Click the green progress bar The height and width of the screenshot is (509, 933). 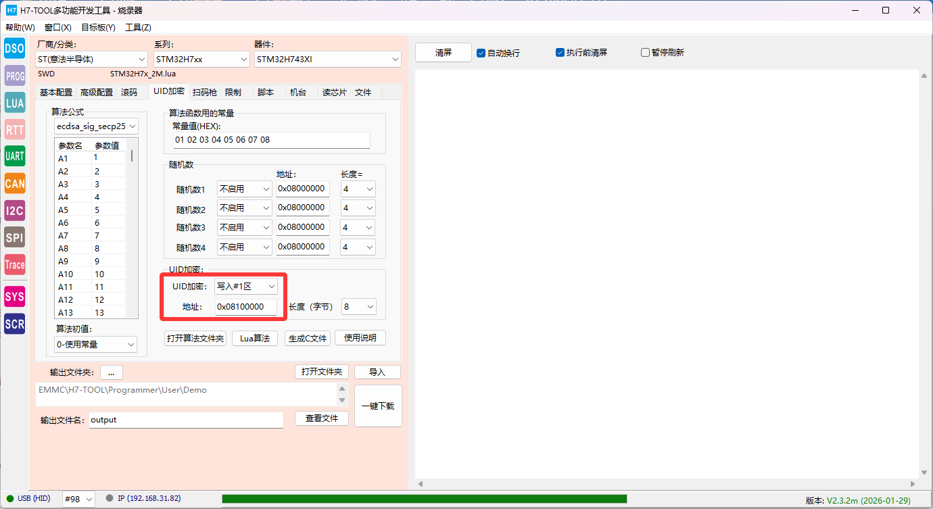424,499
